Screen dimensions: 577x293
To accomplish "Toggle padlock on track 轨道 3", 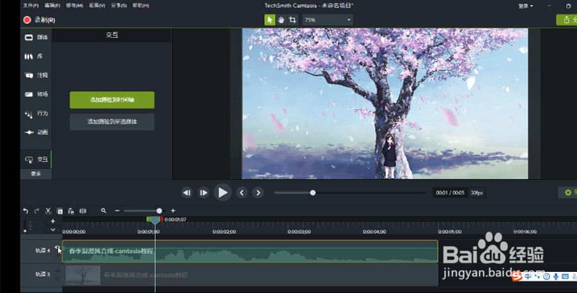I will [58, 279].
